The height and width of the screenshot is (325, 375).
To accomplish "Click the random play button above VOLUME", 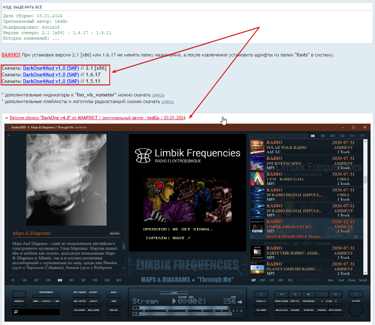I will [x=356, y=294].
